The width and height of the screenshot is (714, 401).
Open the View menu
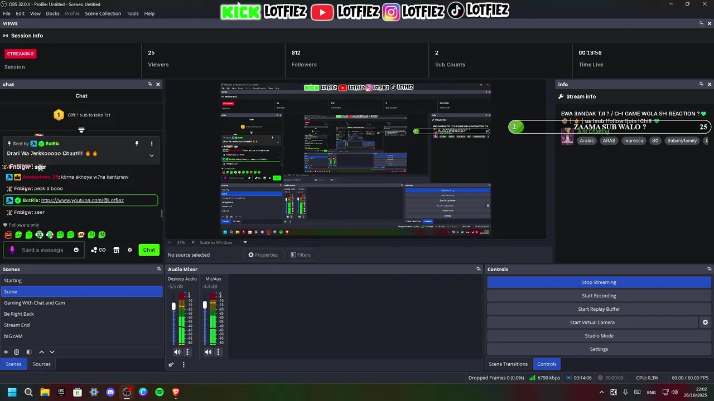(x=35, y=13)
